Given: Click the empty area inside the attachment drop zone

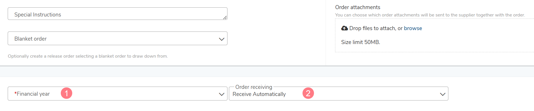Looking at the screenshot, I should [x=471, y=40].
